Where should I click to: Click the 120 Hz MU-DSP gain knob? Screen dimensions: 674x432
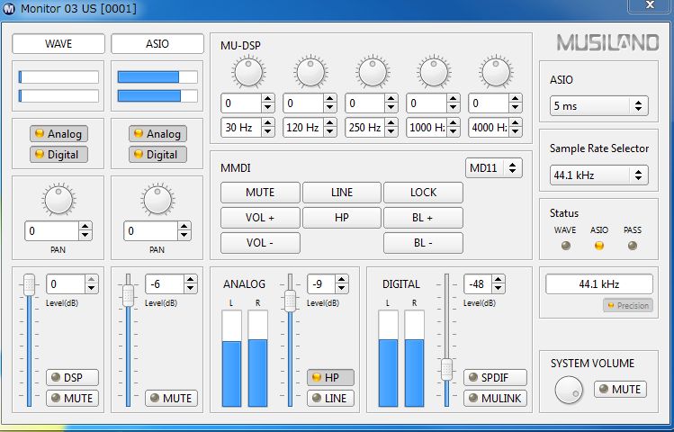click(x=310, y=72)
